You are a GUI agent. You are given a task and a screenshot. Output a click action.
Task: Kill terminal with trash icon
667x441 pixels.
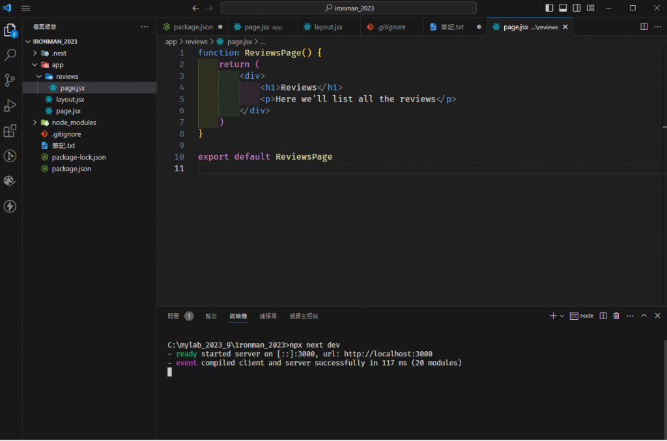click(x=616, y=316)
